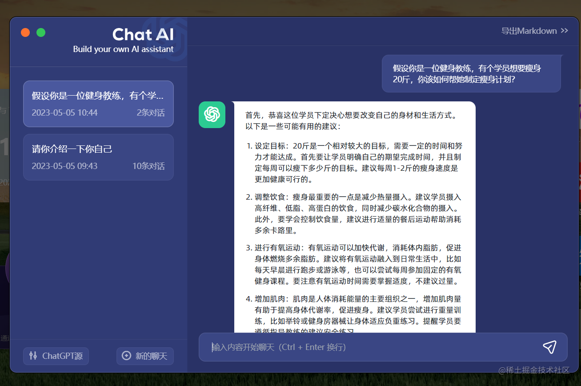Send message with the paper plane icon
Viewport: 581px width, 386px height.
(549, 347)
